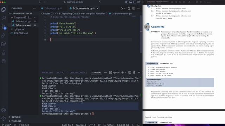
Task: Click the Chapter 02 breadcrumb
Action: click(x=47, y=14)
